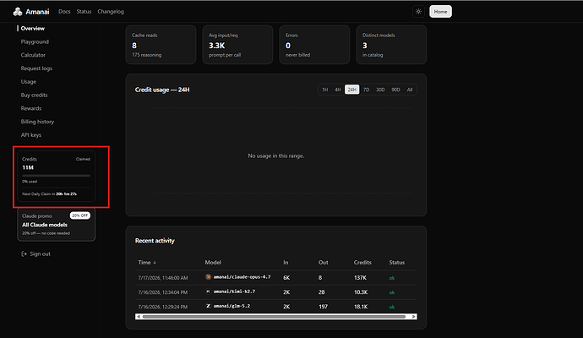Click the Sign out arrow icon
The height and width of the screenshot is (338, 583).
click(x=25, y=254)
